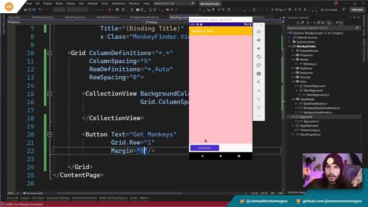
Task: Rotate the emulator left
Action: (x=259, y=57)
